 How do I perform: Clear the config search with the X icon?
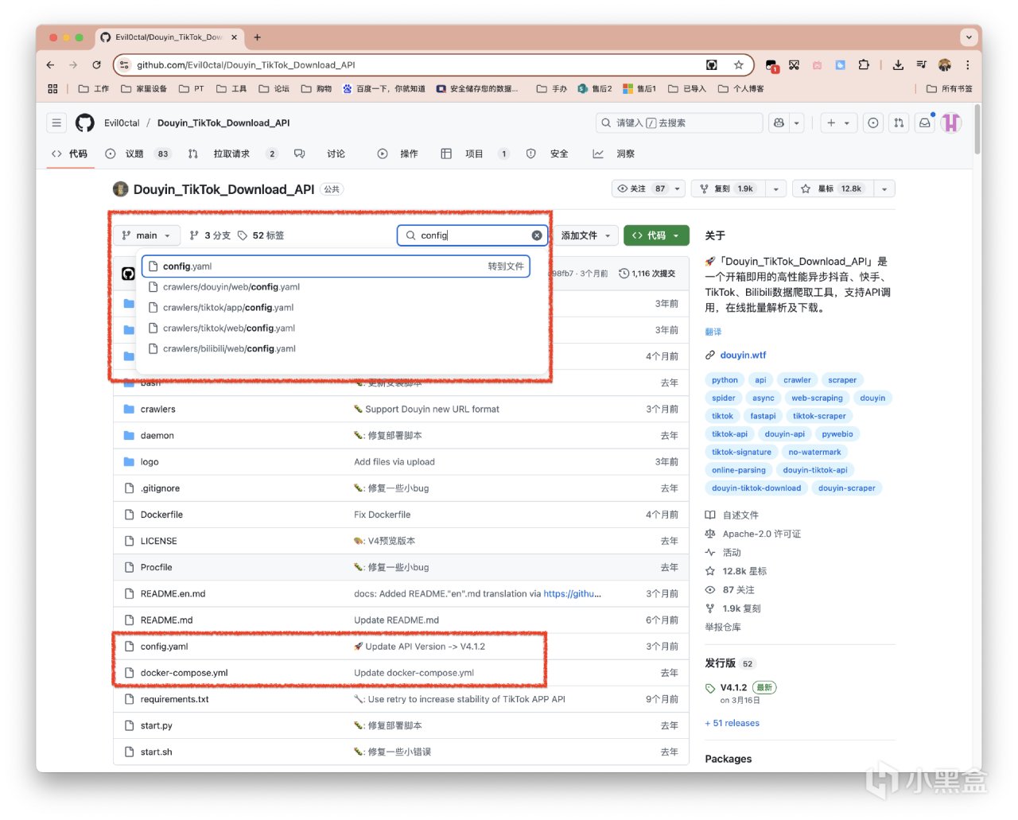click(x=537, y=235)
